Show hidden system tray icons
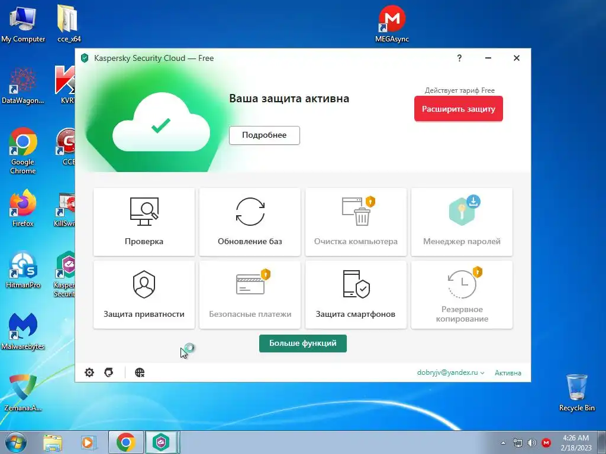Image resolution: width=606 pixels, height=454 pixels. click(503, 443)
